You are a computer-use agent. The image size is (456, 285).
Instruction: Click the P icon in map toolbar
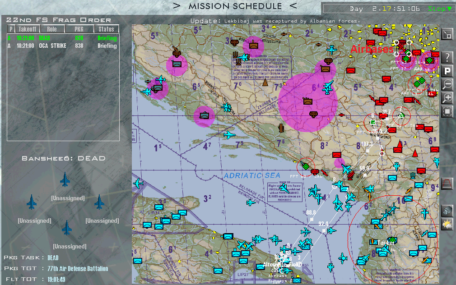tap(447, 71)
